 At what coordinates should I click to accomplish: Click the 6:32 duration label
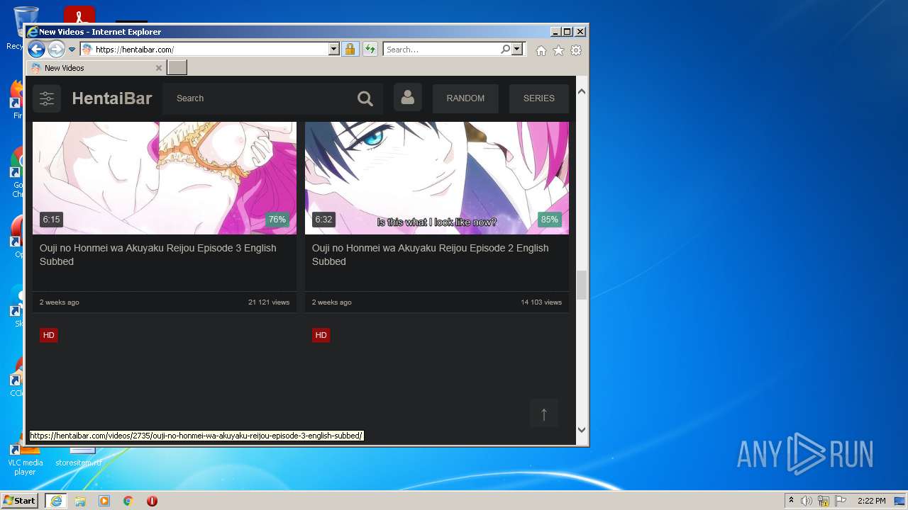(x=323, y=220)
